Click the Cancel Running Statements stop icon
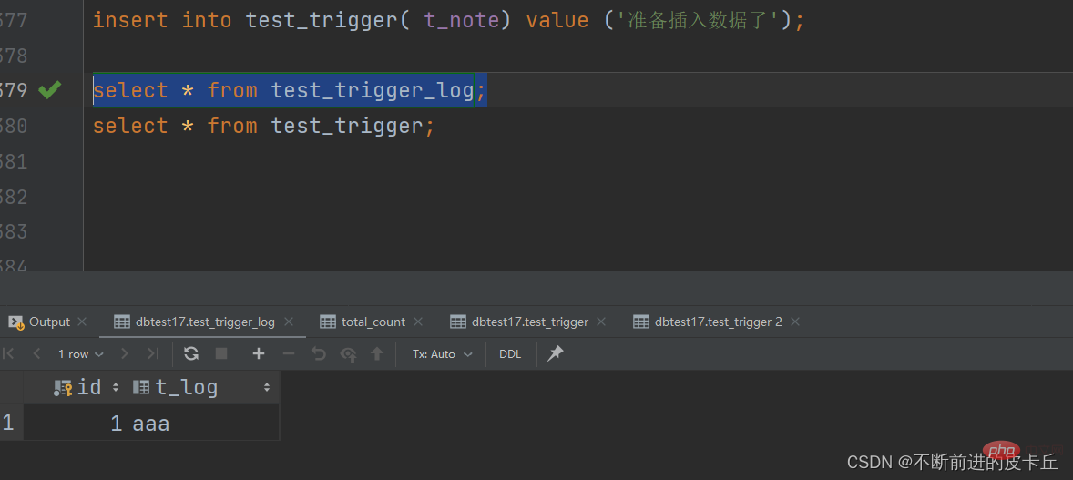 [x=221, y=353]
